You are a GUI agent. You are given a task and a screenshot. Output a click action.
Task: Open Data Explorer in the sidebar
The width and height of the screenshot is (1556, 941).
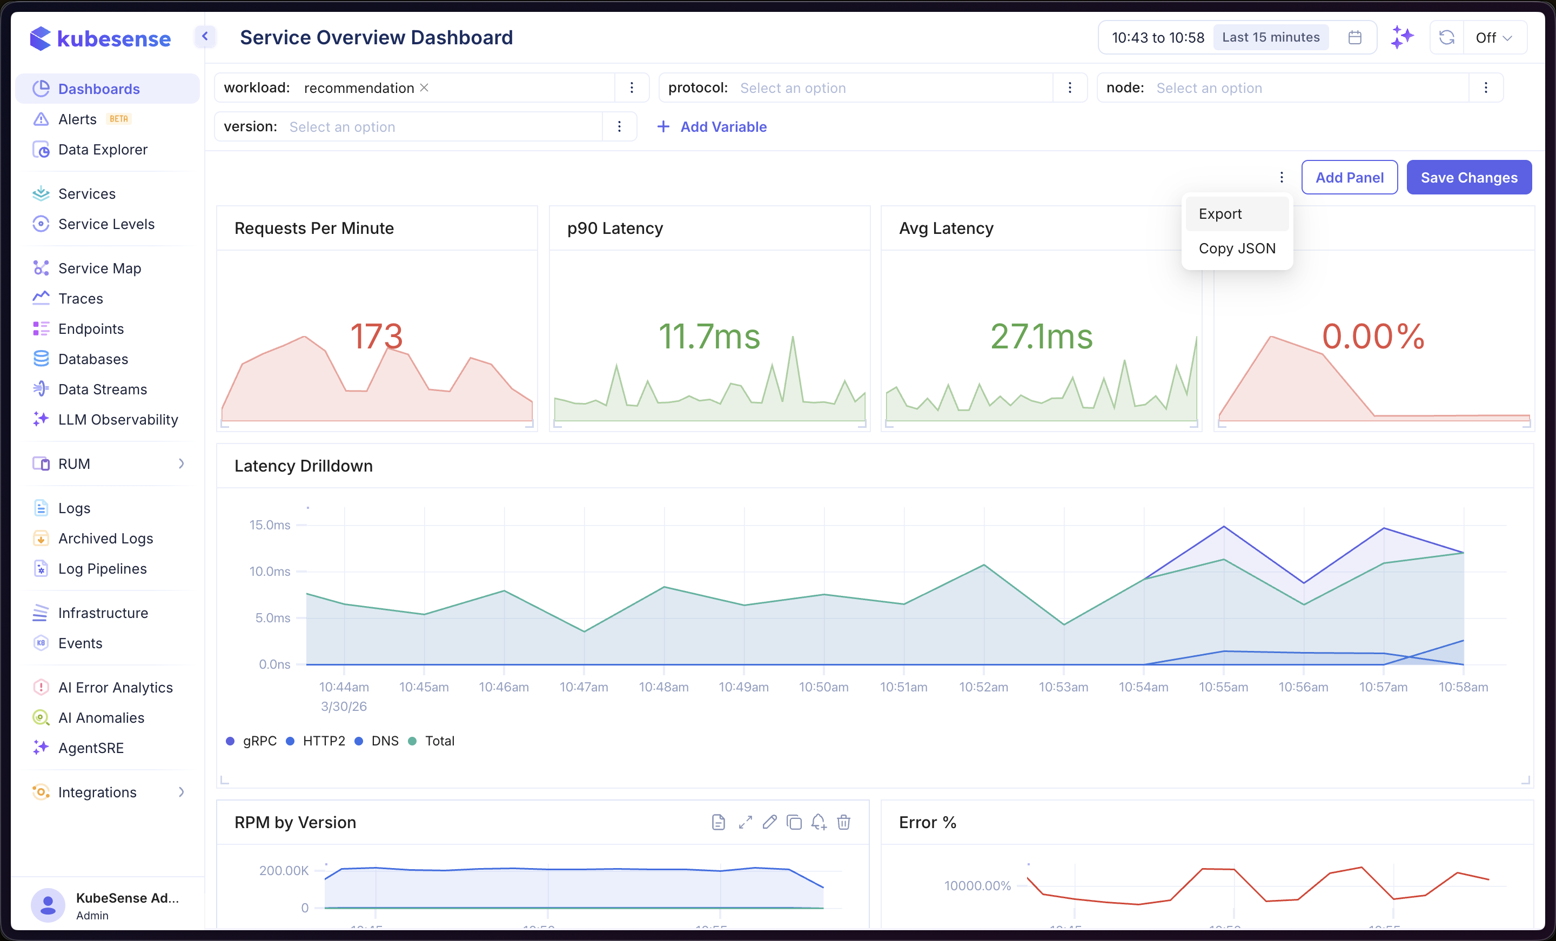108,150
